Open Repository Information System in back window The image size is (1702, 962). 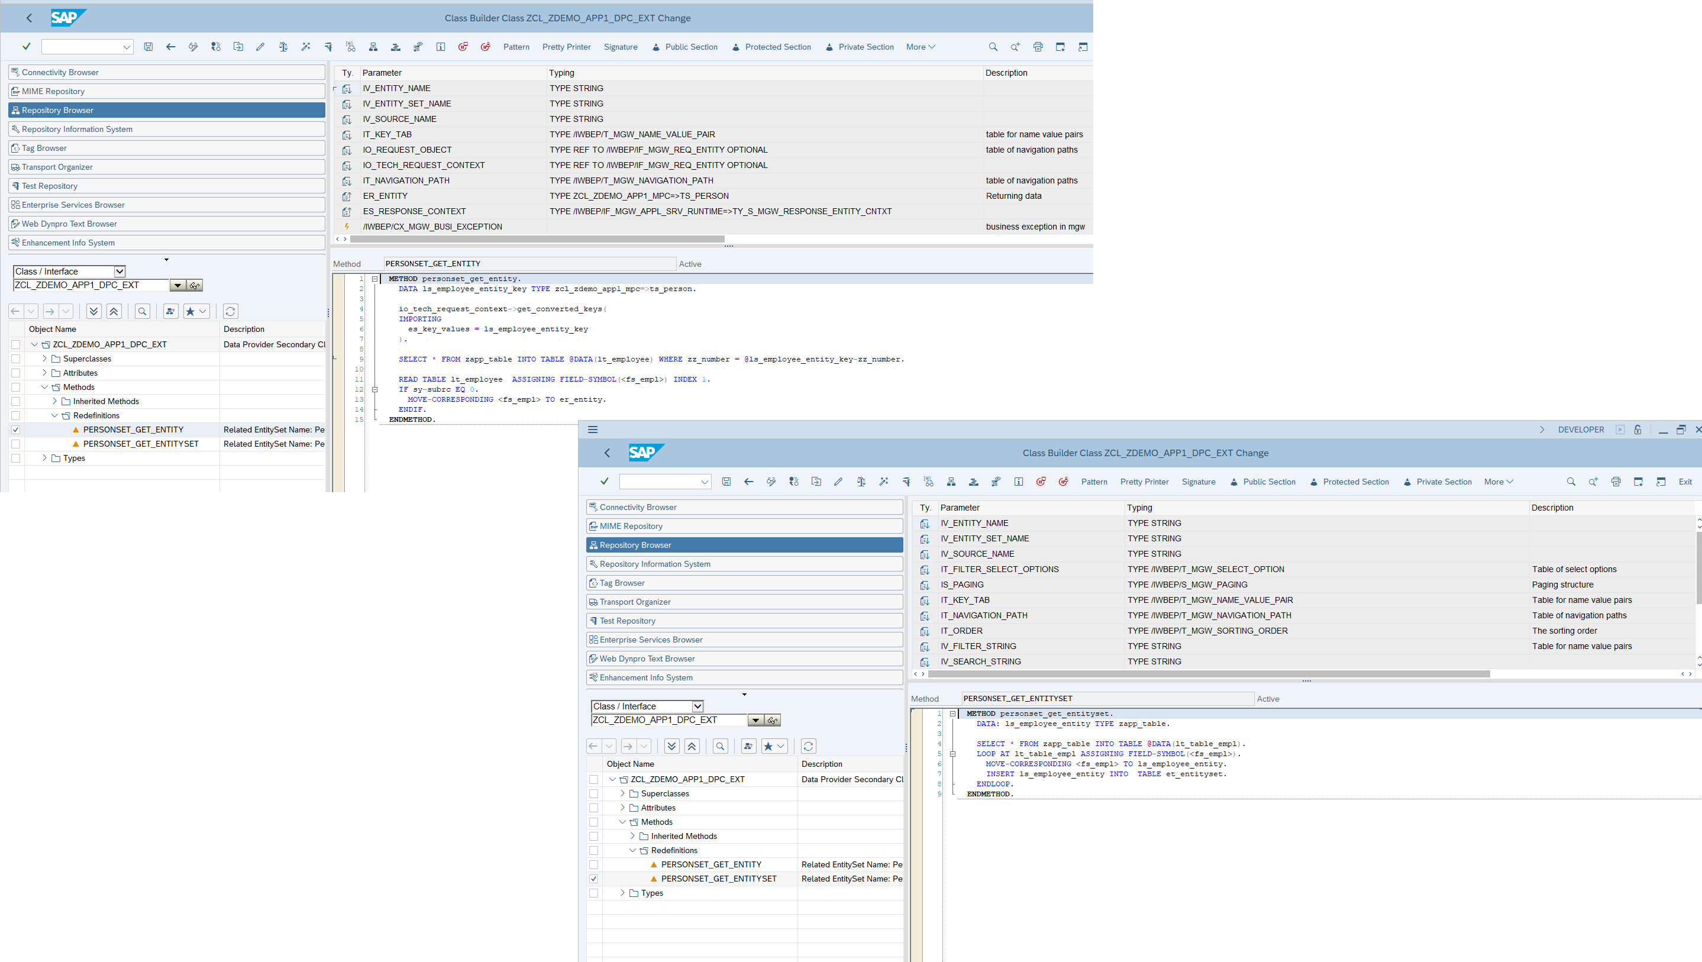166,130
